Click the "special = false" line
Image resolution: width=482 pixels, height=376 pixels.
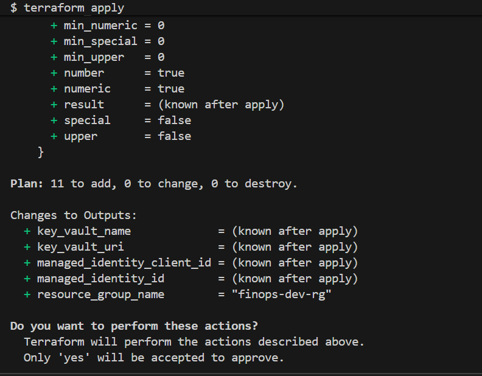[x=120, y=120]
